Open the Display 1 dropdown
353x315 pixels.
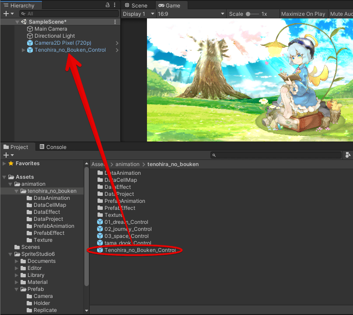coord(139,14)
